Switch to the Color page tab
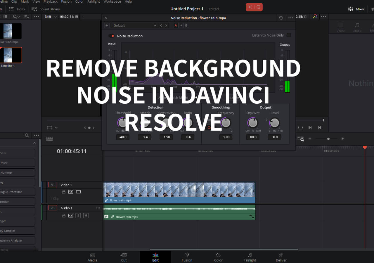This screenshot has width=374, height=263. pyautogui.click(x=218, y=257)
